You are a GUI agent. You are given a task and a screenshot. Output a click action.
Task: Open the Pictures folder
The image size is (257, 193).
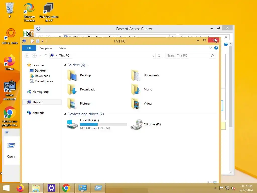[79, 104]
